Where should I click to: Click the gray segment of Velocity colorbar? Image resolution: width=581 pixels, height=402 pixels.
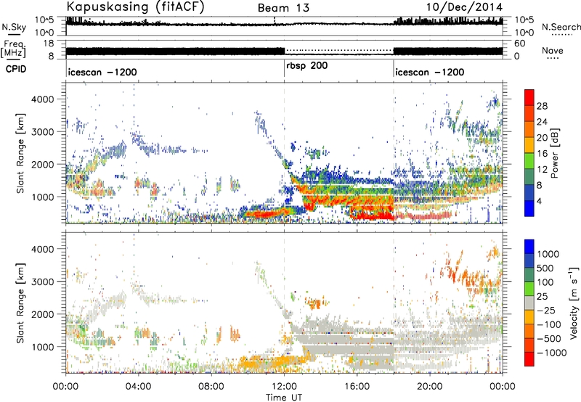[x=529, y=303]
